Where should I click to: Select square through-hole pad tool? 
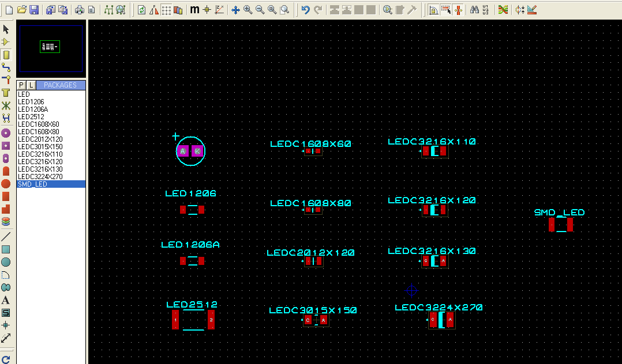(6, 146)
